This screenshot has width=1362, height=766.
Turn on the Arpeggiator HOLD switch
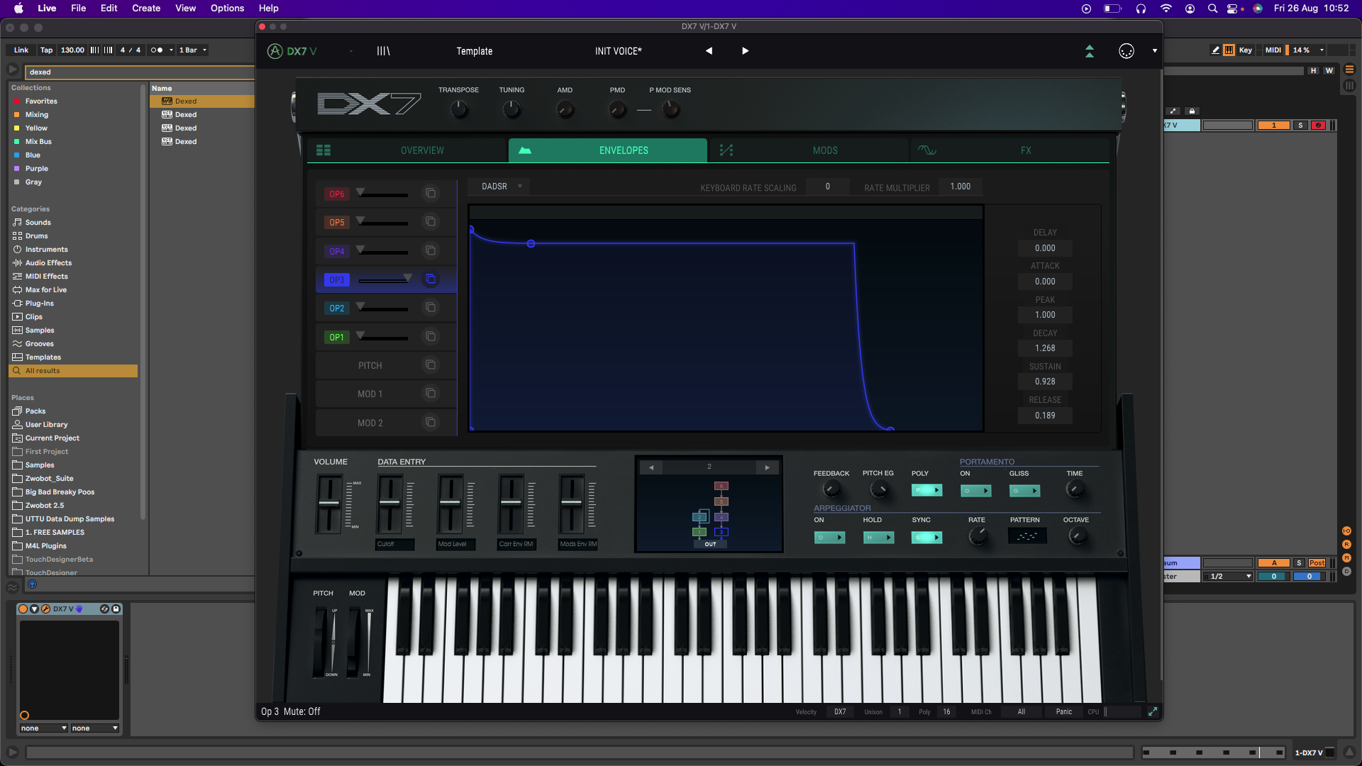coord(878,537)
